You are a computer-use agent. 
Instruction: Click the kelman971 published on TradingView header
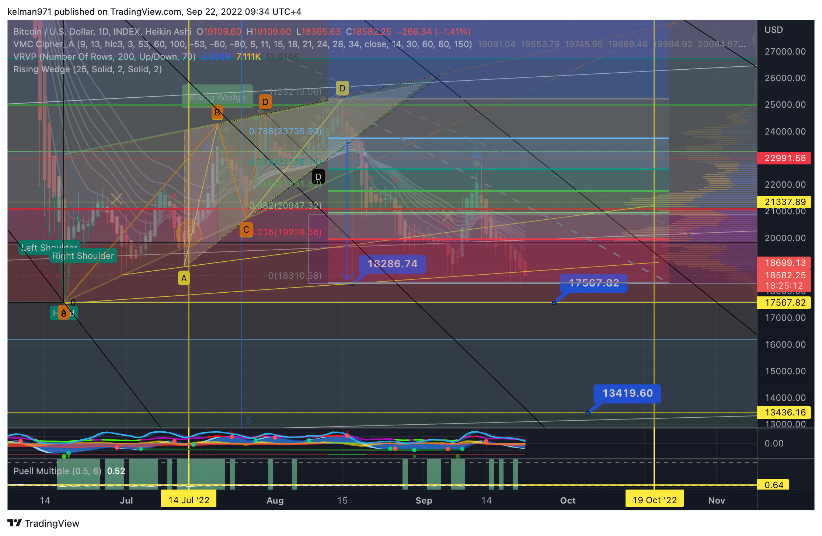coord(154,11)
